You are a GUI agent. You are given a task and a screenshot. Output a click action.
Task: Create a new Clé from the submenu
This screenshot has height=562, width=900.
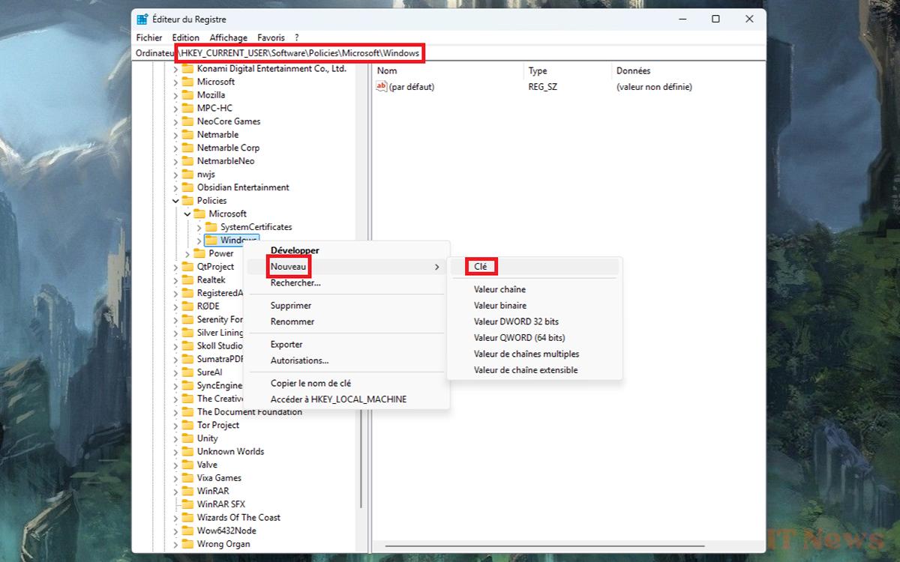coord(534,267)
